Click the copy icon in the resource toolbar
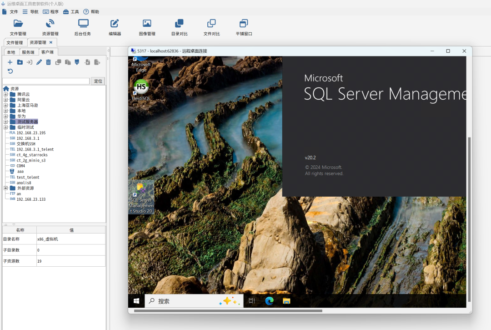 coord(58,62)
